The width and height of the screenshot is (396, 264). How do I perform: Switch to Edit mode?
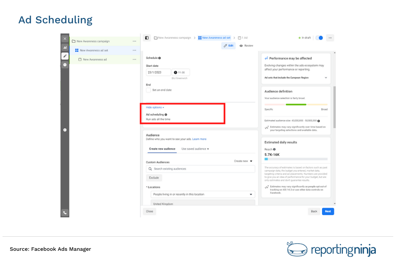pos(228,46)
